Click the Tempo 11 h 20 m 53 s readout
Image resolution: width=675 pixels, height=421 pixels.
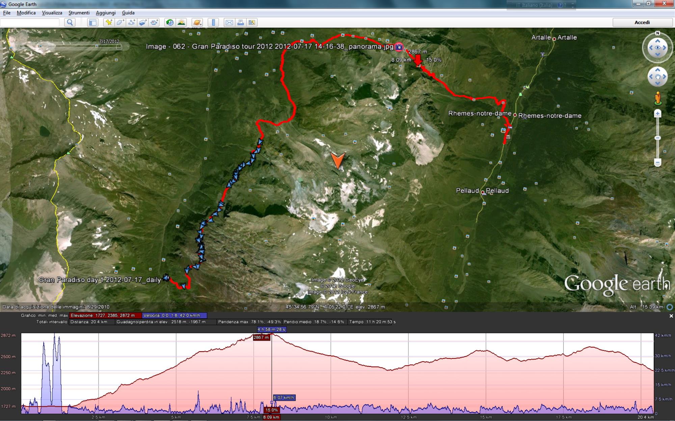(x=373, y=322)
